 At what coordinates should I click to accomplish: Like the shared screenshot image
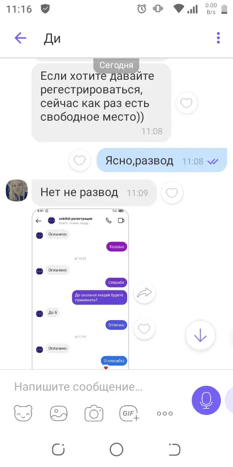[x=145, y=328]
